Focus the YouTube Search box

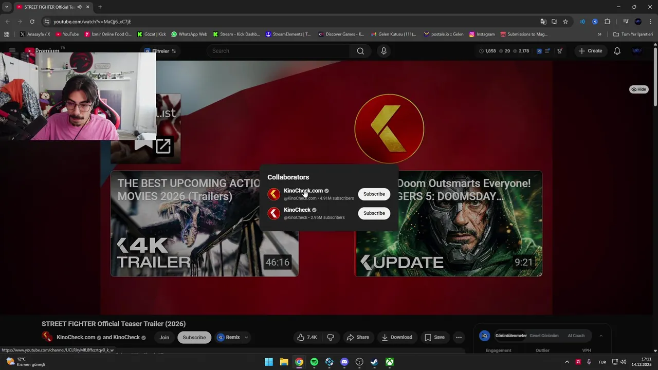click(x=278, y=51)
